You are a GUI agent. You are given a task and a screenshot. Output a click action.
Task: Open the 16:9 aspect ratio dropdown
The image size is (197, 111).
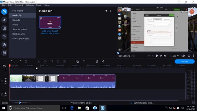[x=175, y=56]
